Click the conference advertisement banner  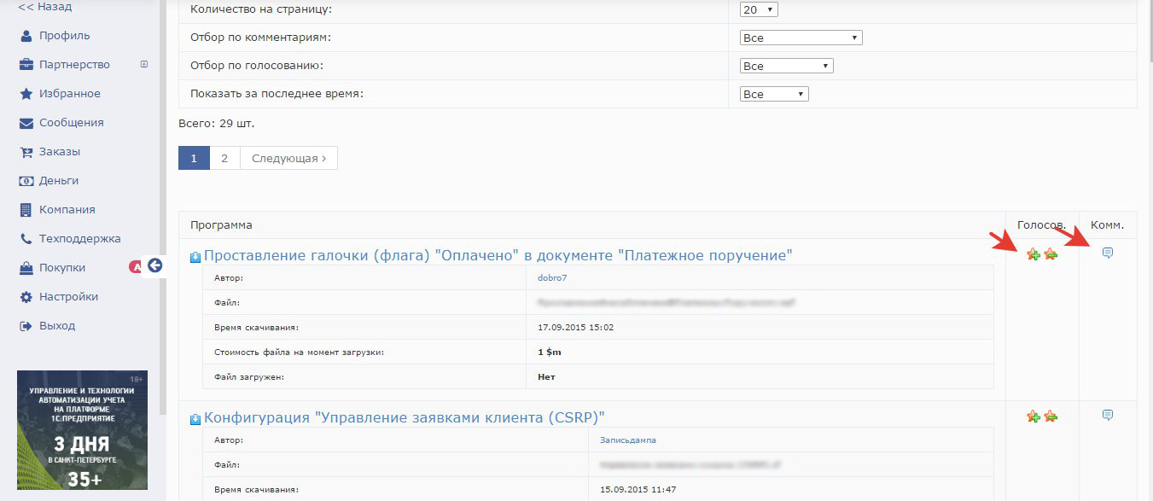(82, 430)
